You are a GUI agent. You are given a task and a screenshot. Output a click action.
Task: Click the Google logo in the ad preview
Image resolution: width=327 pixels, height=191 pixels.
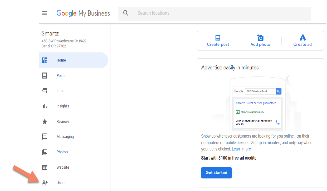pyautogui.click(x=238, y=91)
